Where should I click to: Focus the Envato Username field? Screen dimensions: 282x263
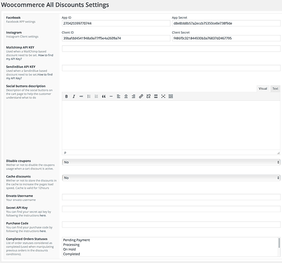171,197
